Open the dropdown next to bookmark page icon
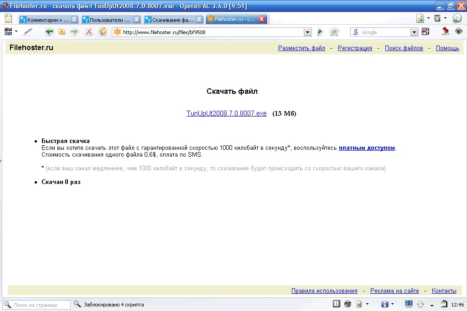Viewport: 467px width, 311px height. coord(429,18)
